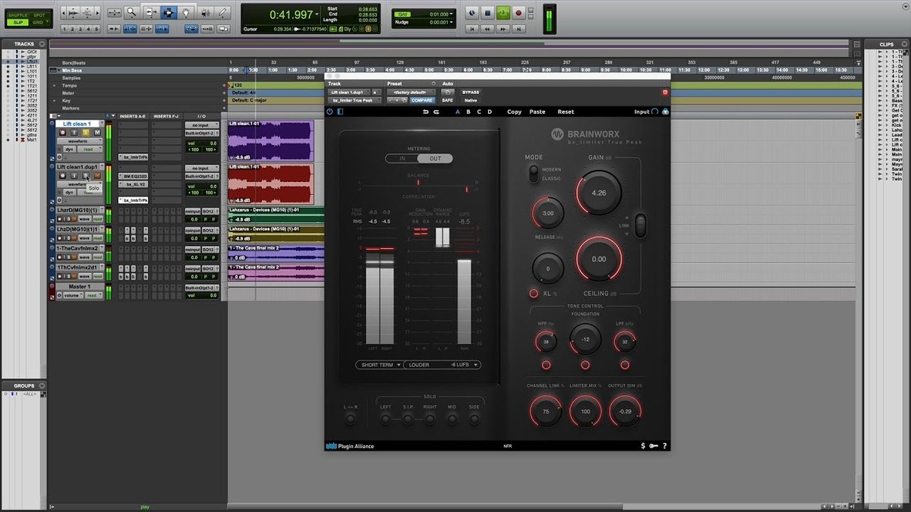Switch metering to OUT
The image size is (911, 512).
tap(435, 159)
